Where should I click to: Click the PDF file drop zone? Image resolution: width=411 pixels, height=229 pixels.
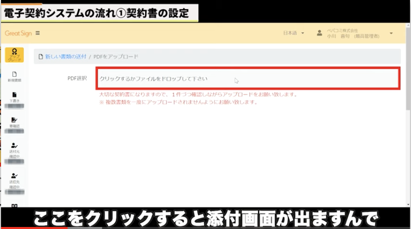247,79
